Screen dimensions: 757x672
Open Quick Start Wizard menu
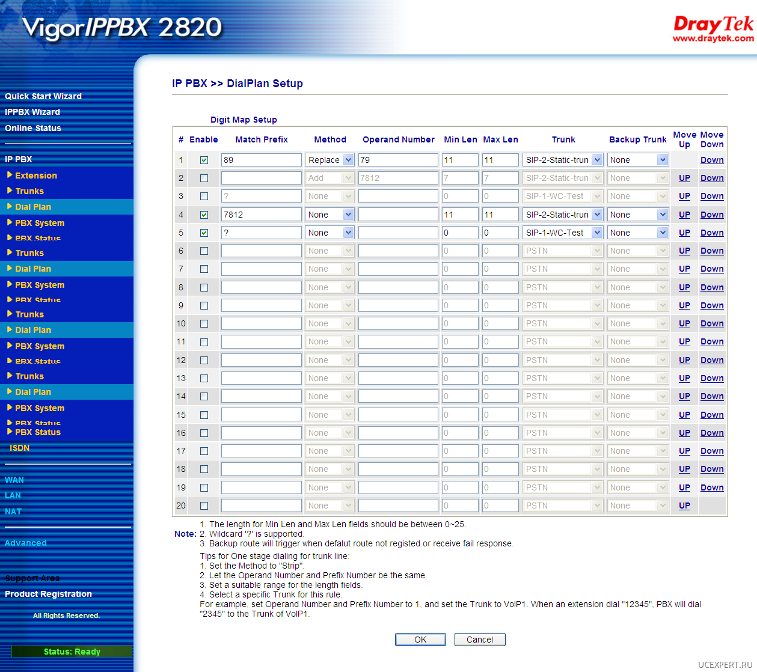point(43,96)
